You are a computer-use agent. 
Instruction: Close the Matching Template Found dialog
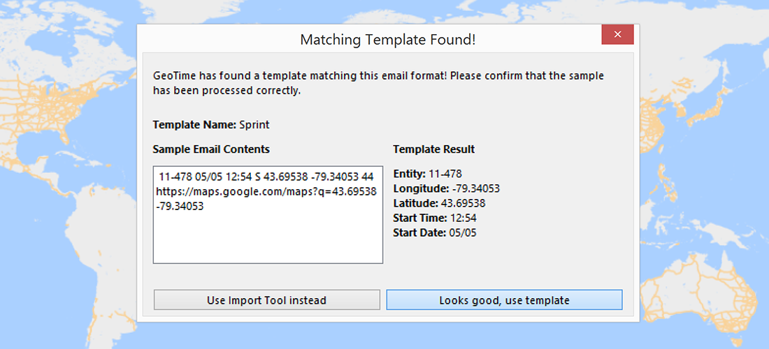[x=617, y=34]
